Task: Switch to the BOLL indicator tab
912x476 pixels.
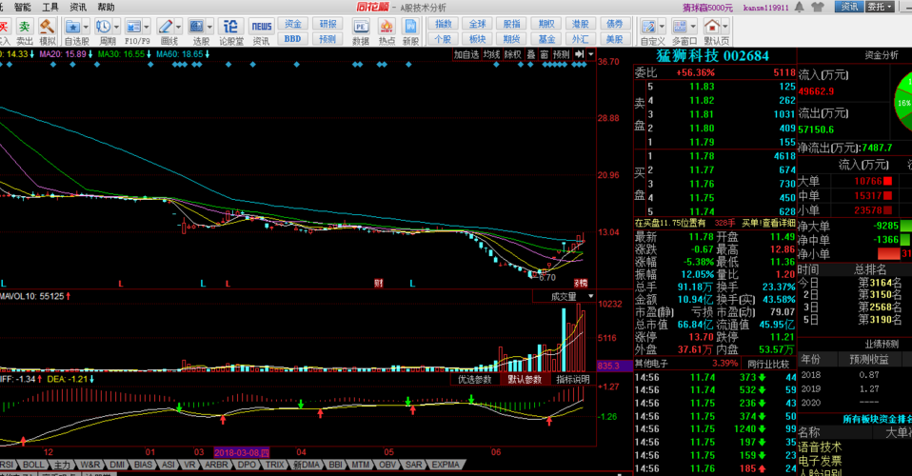Action: (33, 465)
